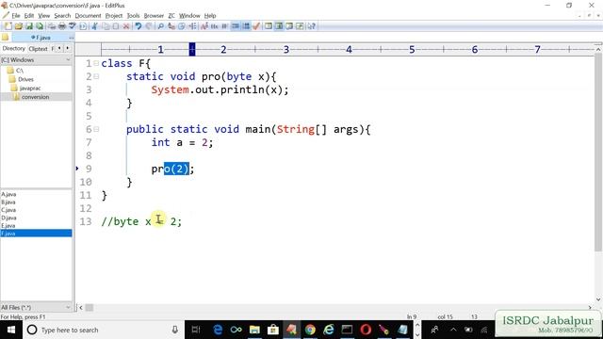Open Find with magnifier icon

pyautogui.click(x=161, y=26)
